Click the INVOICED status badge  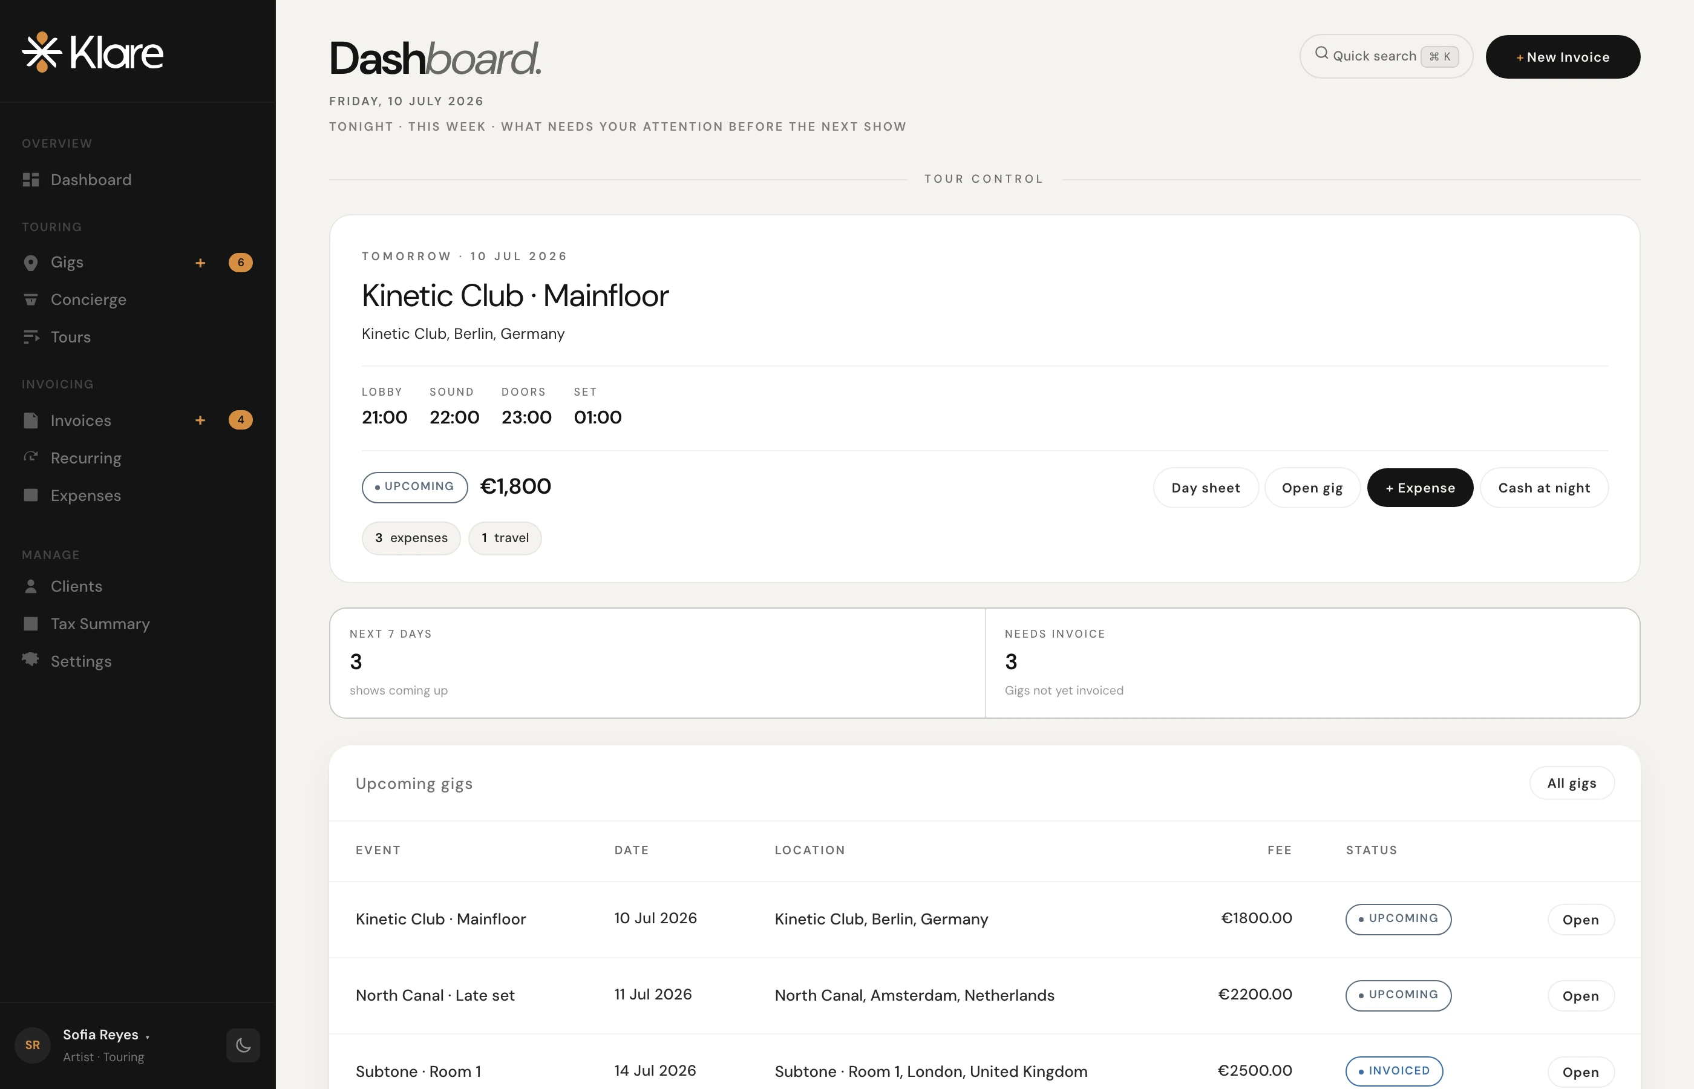(x=1393, y=1071)
